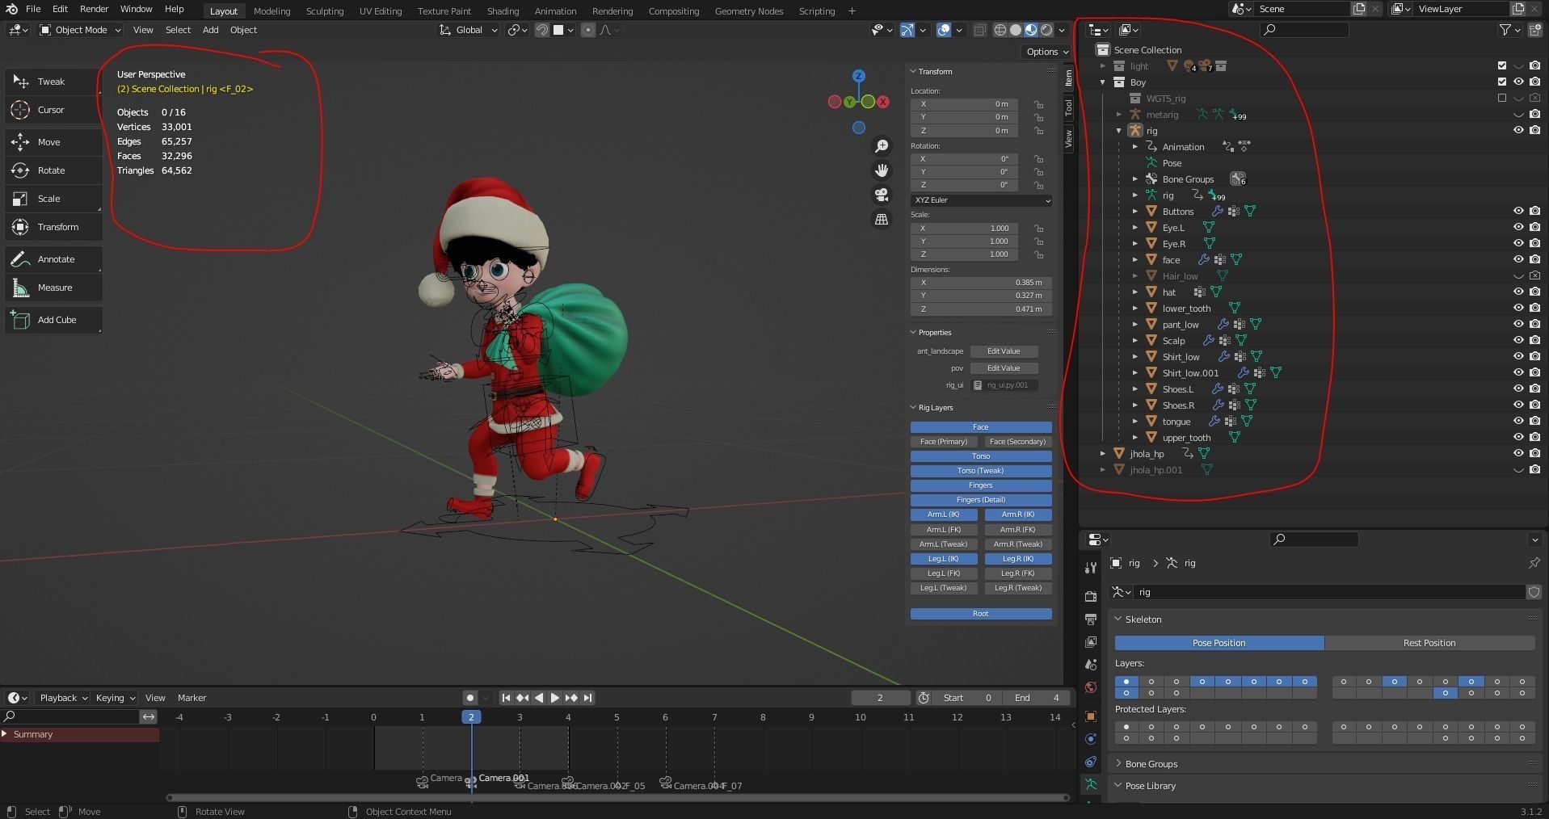This screenshot has width=1549, height=819.
Task: Toggle the Root rig layer button
Action: [x=981, y=614]
